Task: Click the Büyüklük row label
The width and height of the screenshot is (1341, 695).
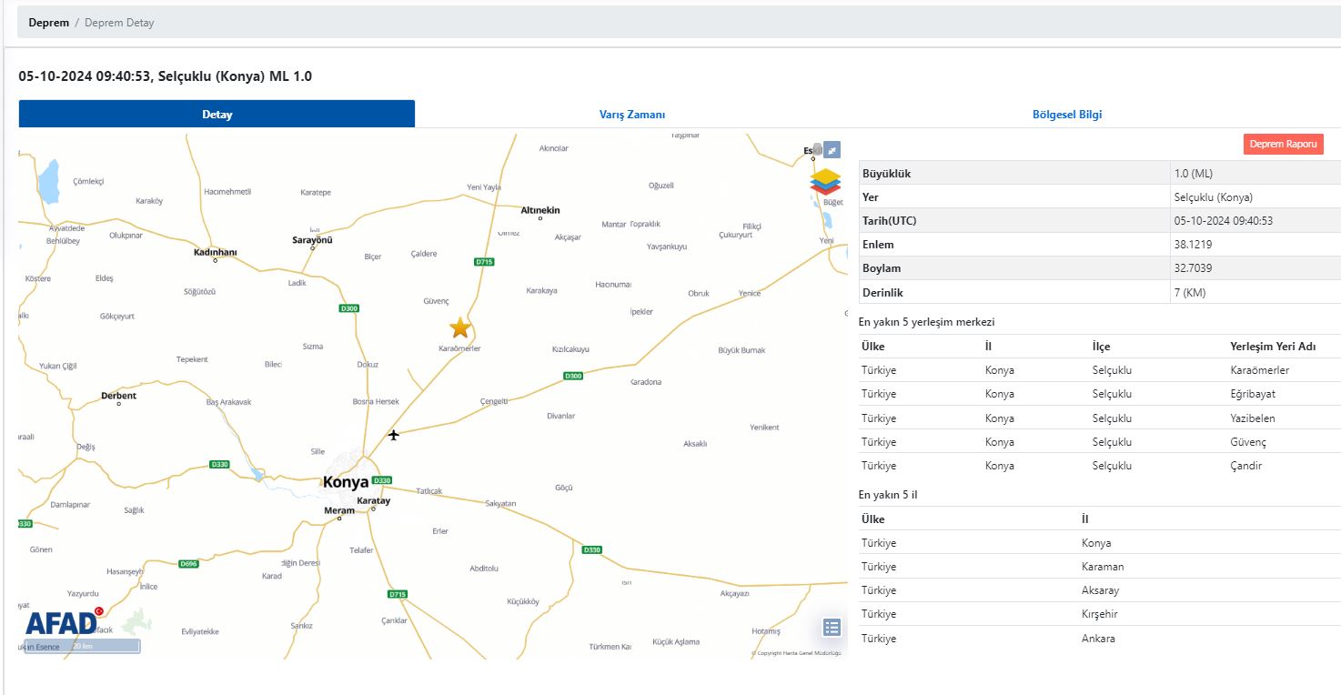Action: 887,173
